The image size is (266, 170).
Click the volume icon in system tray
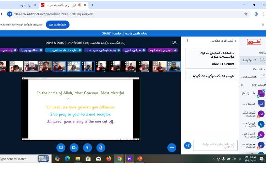tap(234, 159)
